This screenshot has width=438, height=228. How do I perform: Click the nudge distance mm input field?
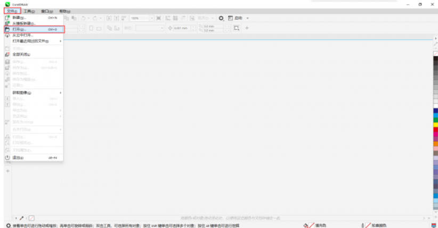(x=182, y=28)
